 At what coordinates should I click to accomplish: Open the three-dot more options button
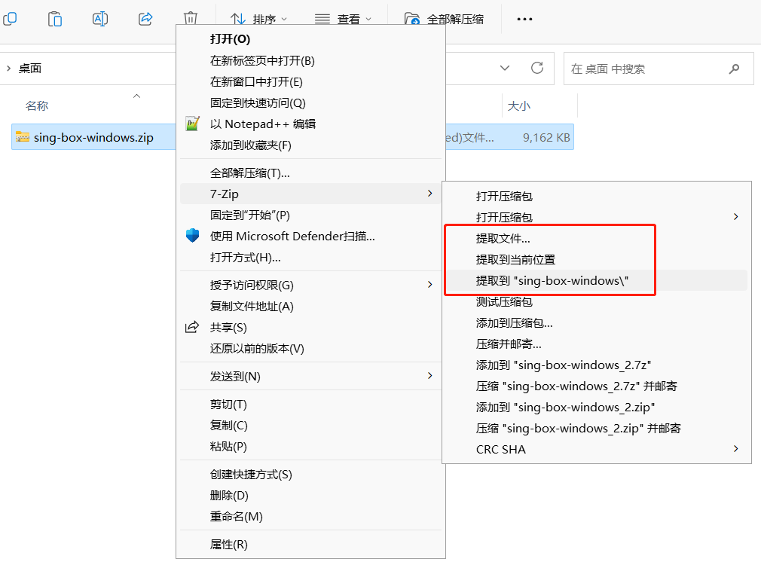524,19
